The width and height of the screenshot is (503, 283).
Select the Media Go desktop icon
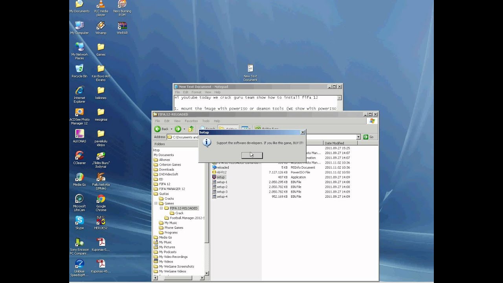(x=79, y=179)
